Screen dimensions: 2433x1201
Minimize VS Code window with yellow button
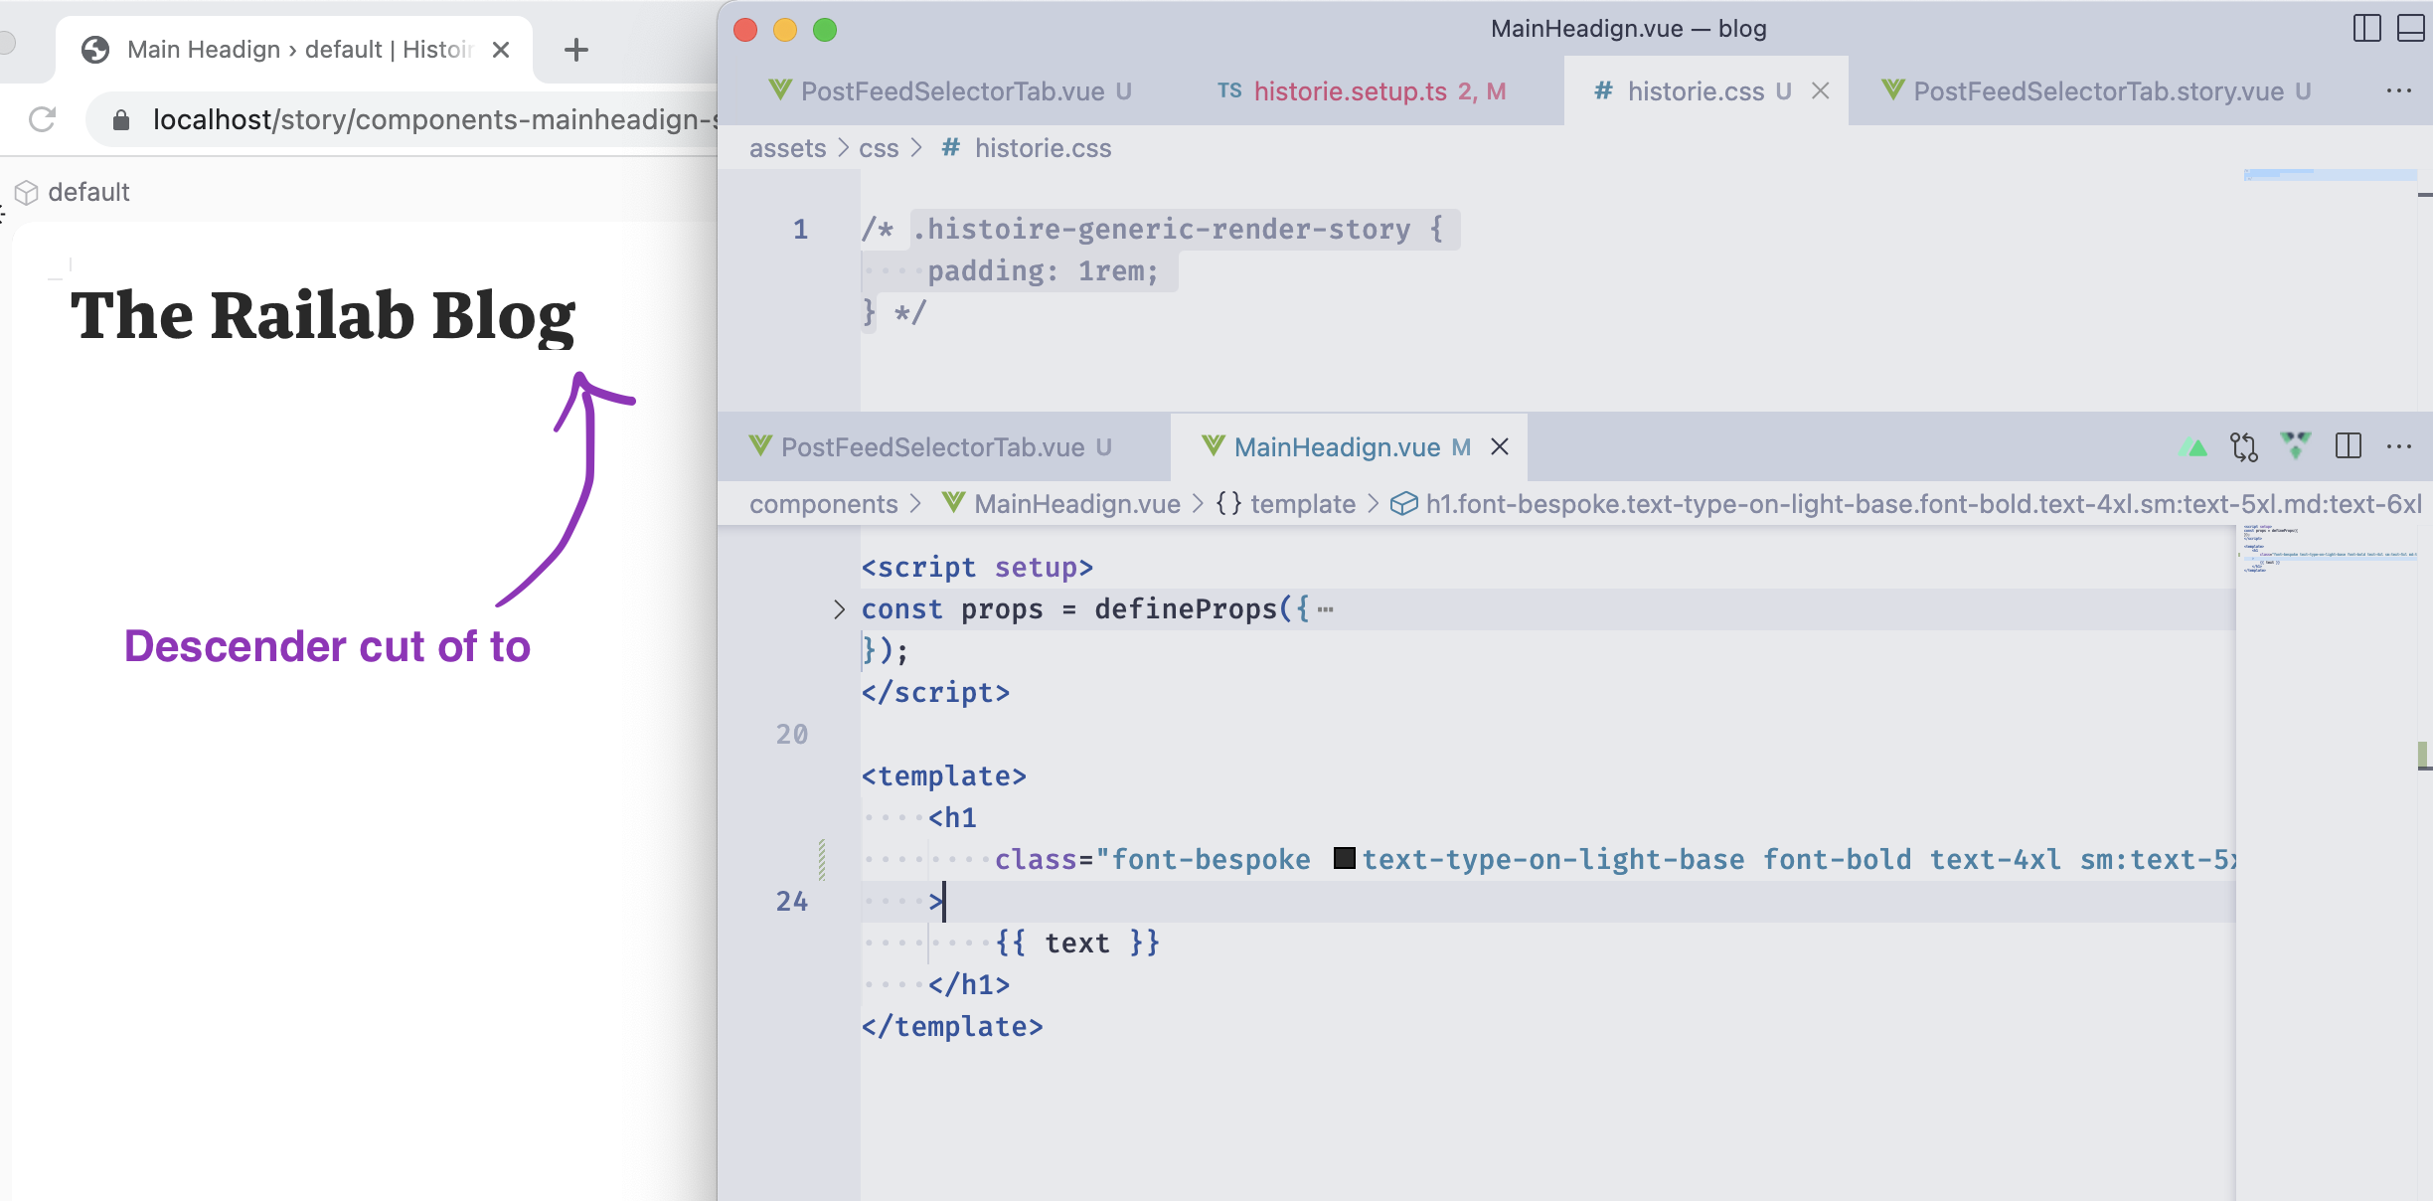point(785,30)
